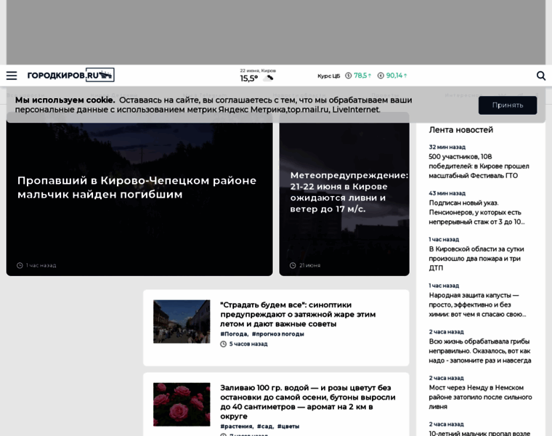This screenshot has height=436, width=552.
Task: Open Немда bridge flooding news item
Action: [x=480, y=397]
